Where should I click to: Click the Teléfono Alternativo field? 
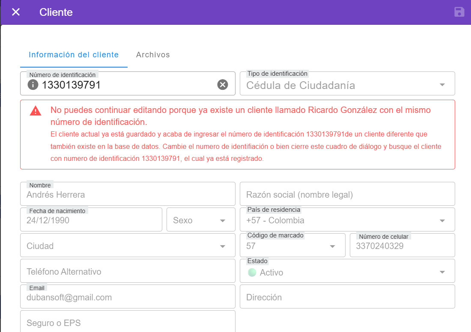127,272
